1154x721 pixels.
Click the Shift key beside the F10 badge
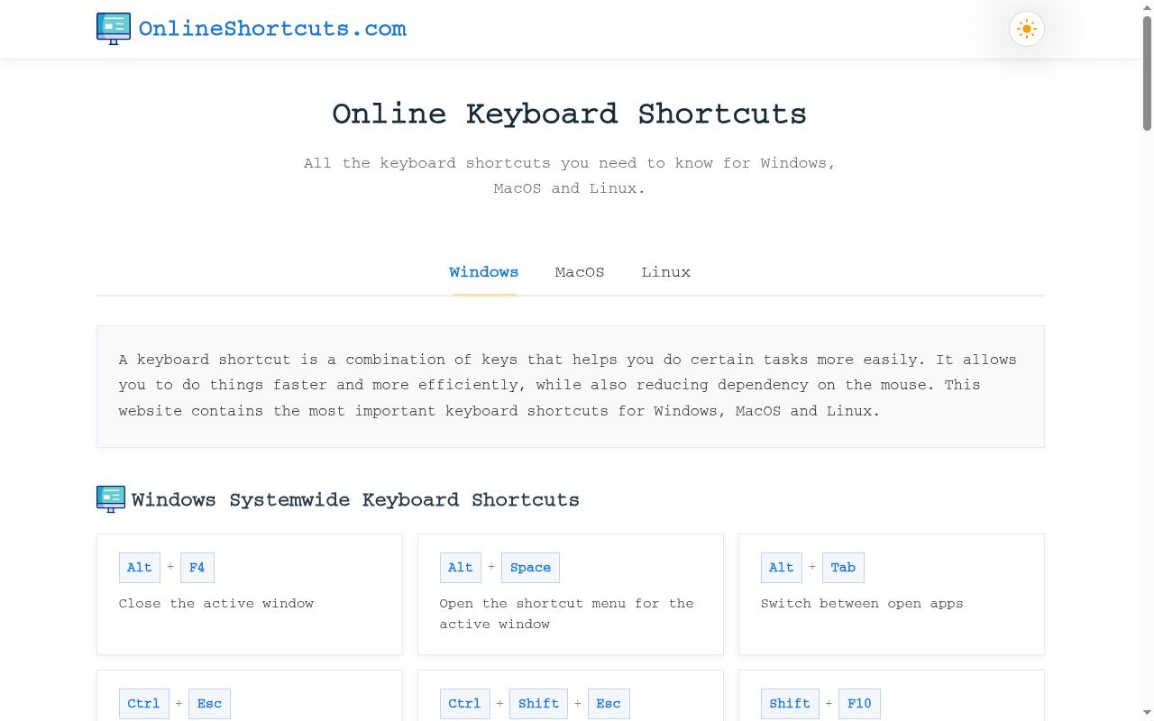(790, 704)
